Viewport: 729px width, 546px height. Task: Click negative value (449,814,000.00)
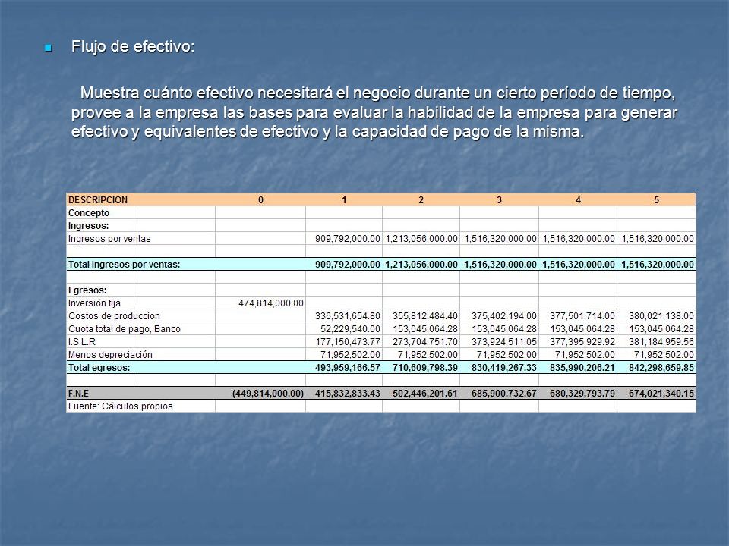click(x=268, y=394)
